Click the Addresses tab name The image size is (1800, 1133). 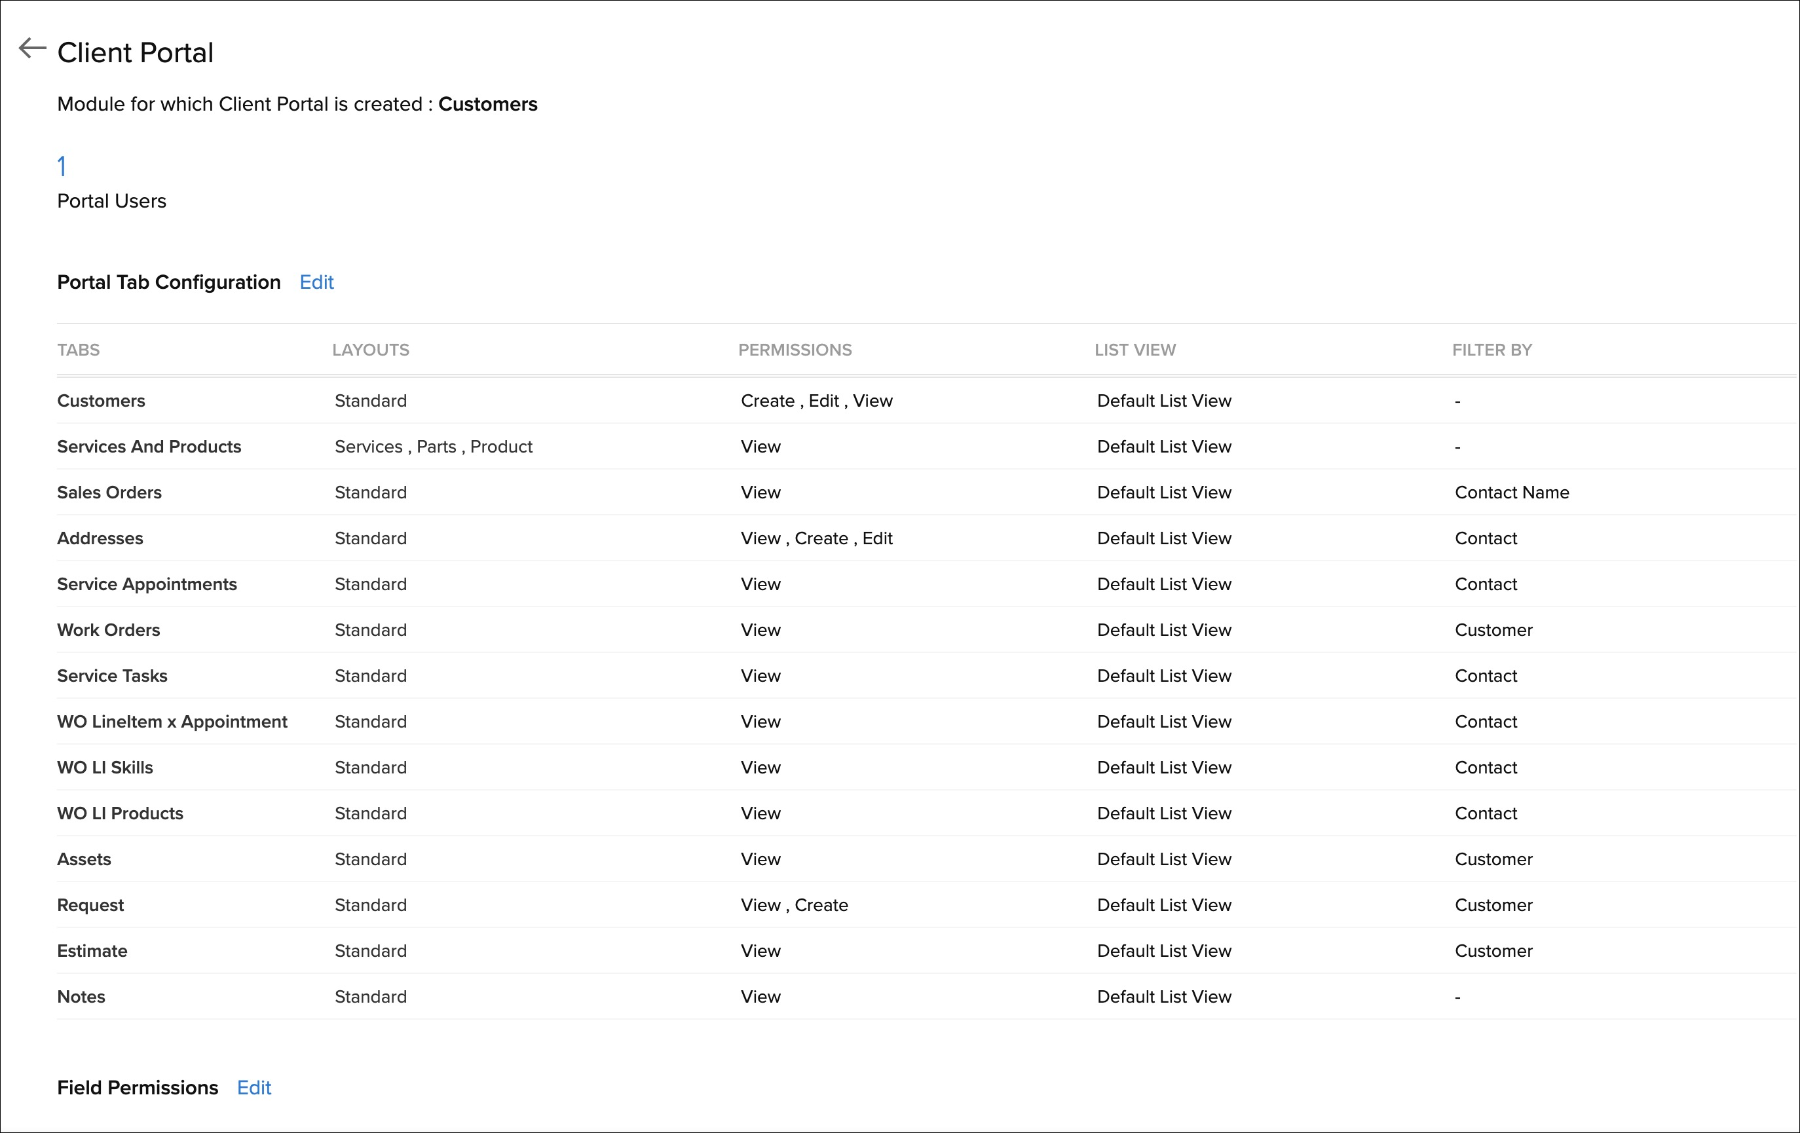[x=100, y=538]
